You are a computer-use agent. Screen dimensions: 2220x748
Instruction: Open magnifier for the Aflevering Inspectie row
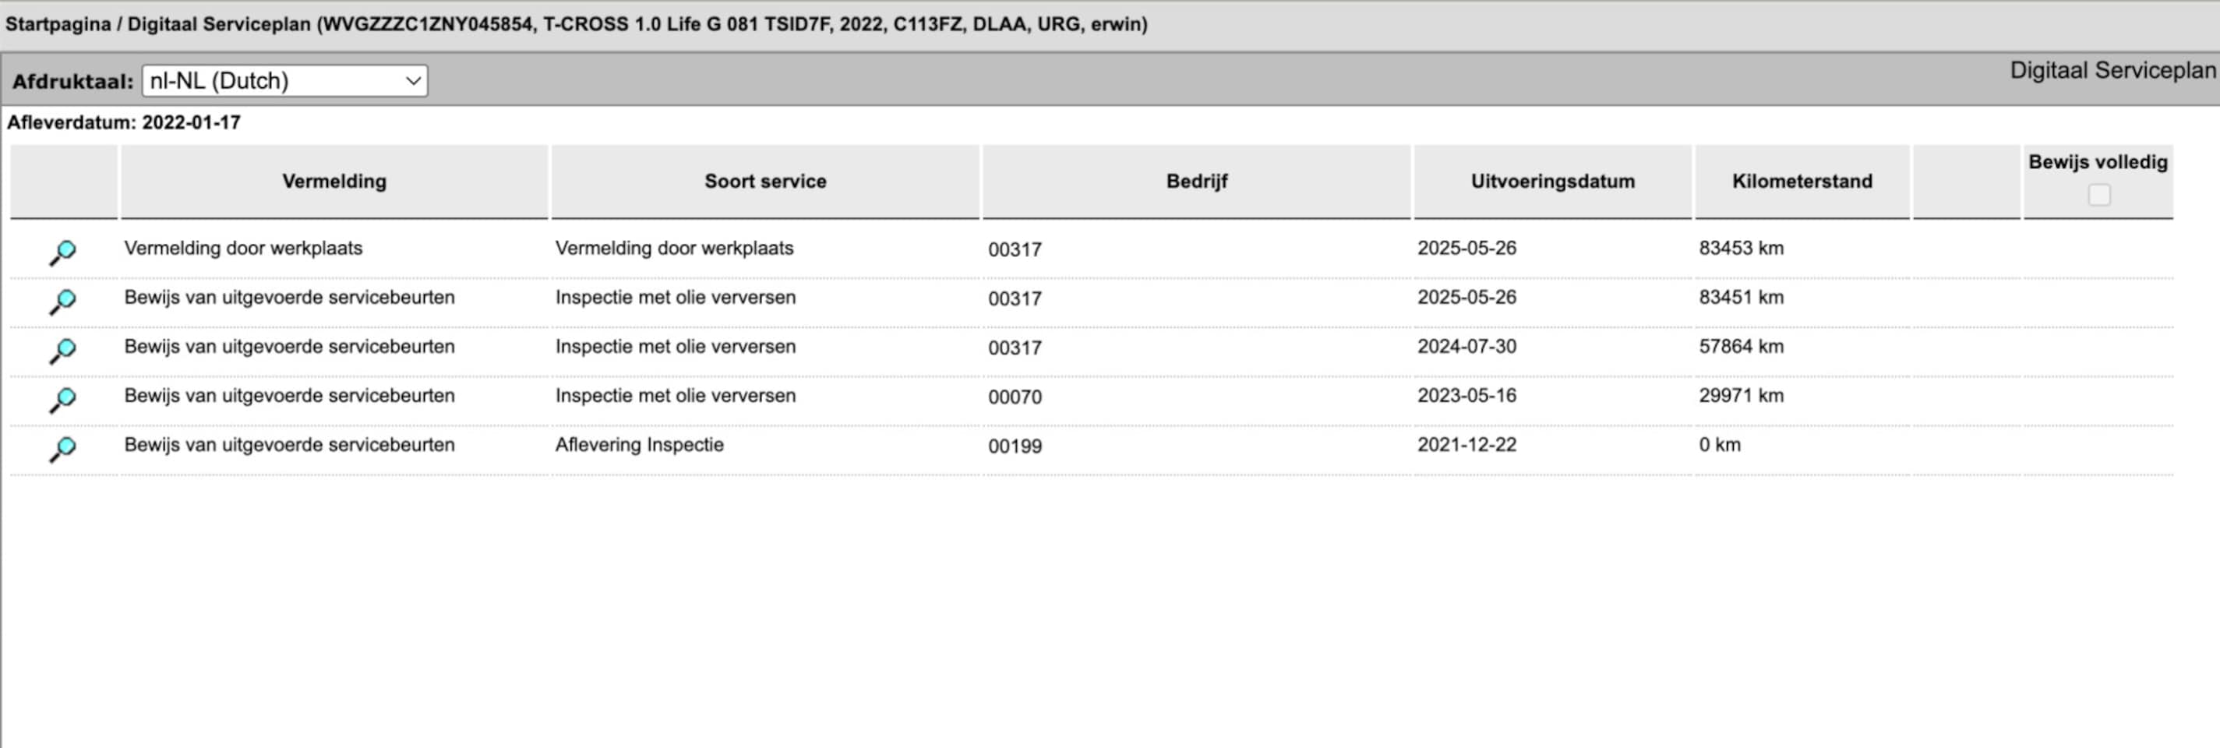coord(62,448)
